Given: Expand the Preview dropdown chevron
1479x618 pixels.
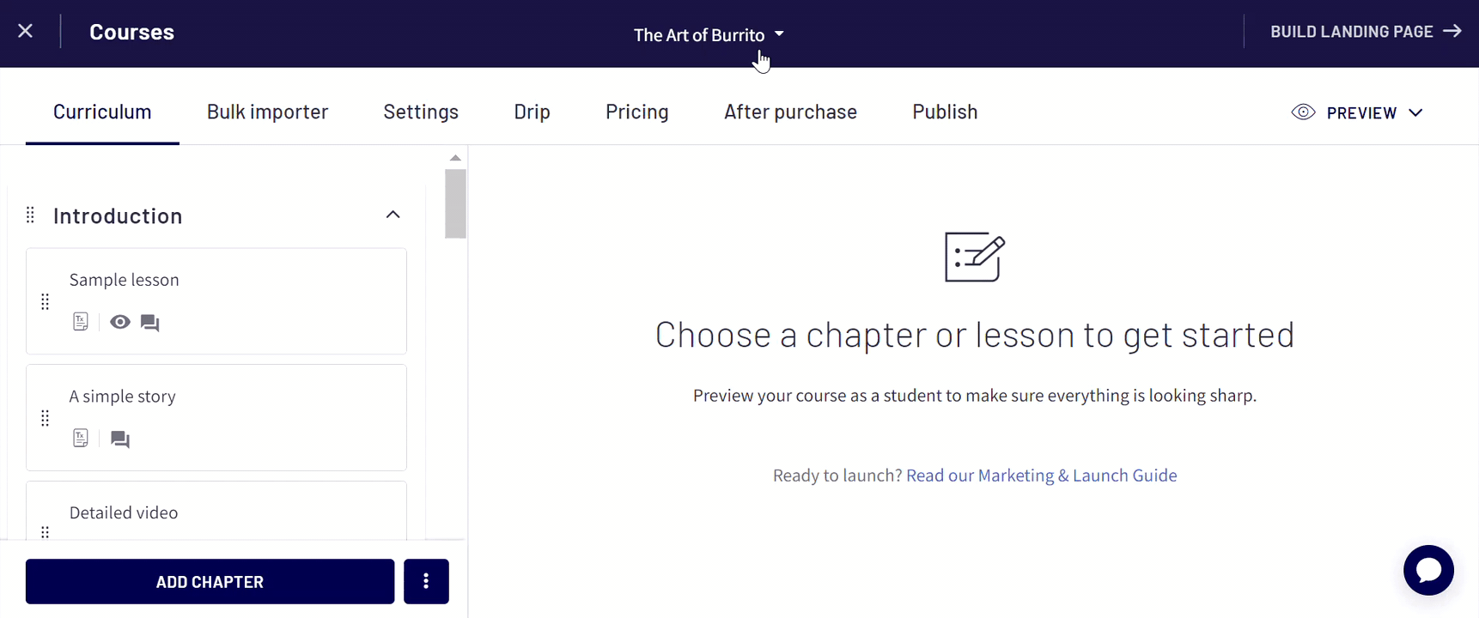Looking at the screenshot, I should [1415, 112].
